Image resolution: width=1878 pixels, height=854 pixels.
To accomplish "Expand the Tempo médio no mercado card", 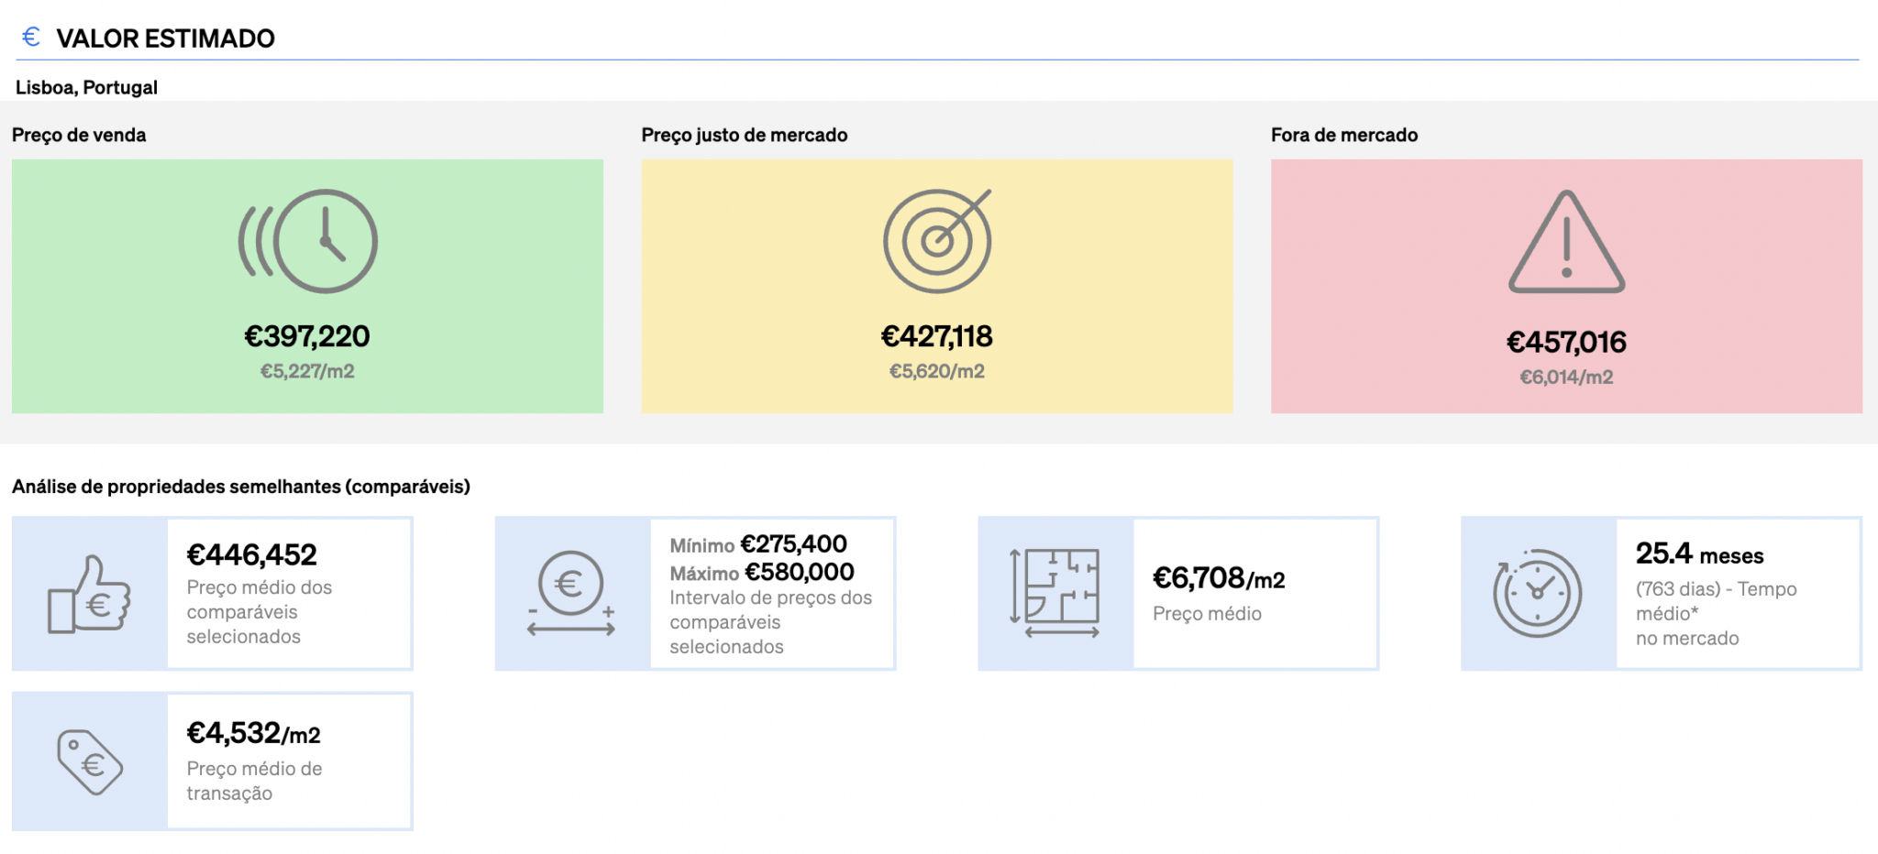I will 1663,594.
